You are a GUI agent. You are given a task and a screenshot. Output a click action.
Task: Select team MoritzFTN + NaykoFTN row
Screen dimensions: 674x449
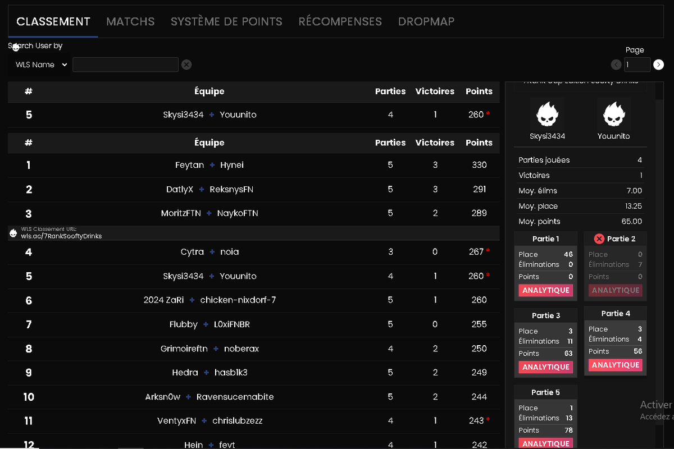254,213
